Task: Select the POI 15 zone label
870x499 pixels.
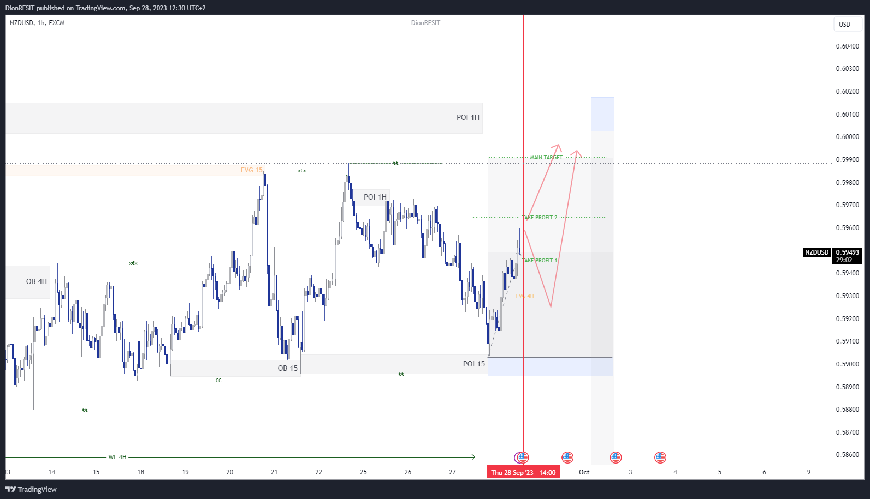Action: (474, 364)
